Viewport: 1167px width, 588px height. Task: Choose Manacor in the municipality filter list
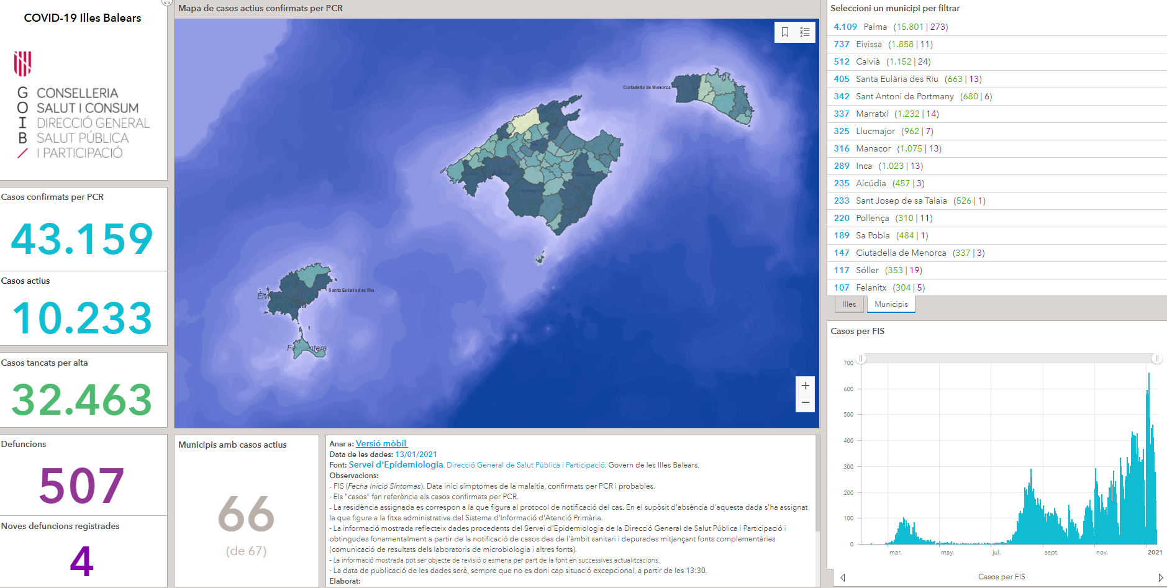[873, 148]
